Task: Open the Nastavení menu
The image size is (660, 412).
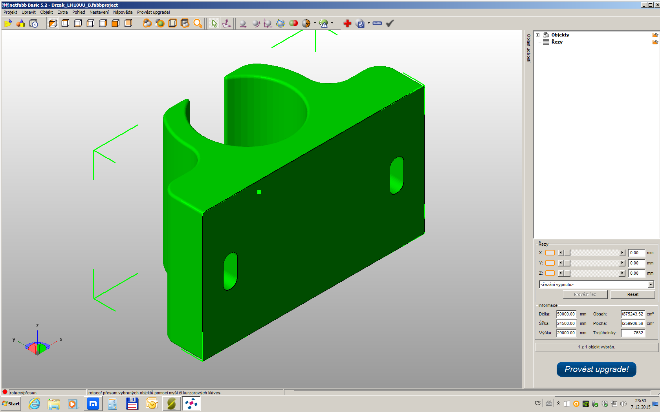Action: pos(99,12)
